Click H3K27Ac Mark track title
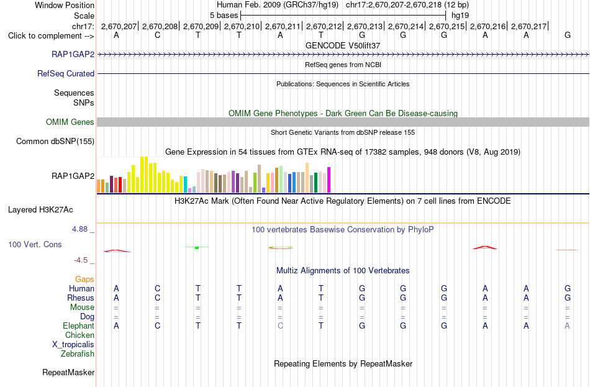Screen dimensions: 590x387 (x=343, y=201)
